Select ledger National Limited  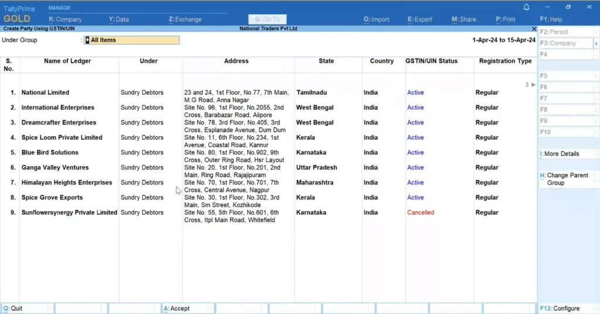(x=45, y=93)
